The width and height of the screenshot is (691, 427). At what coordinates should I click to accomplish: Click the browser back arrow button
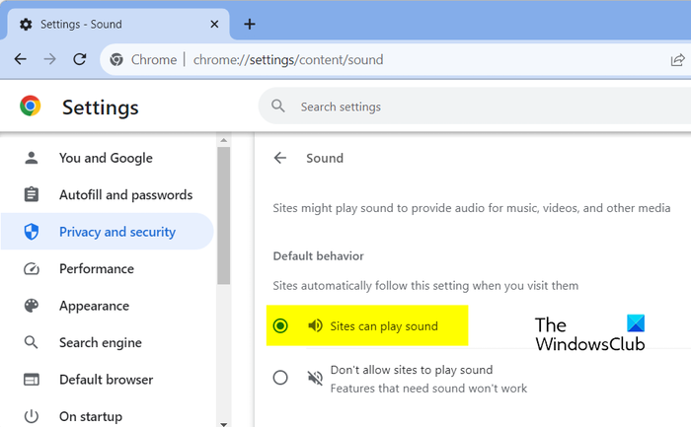coord(21,60)
